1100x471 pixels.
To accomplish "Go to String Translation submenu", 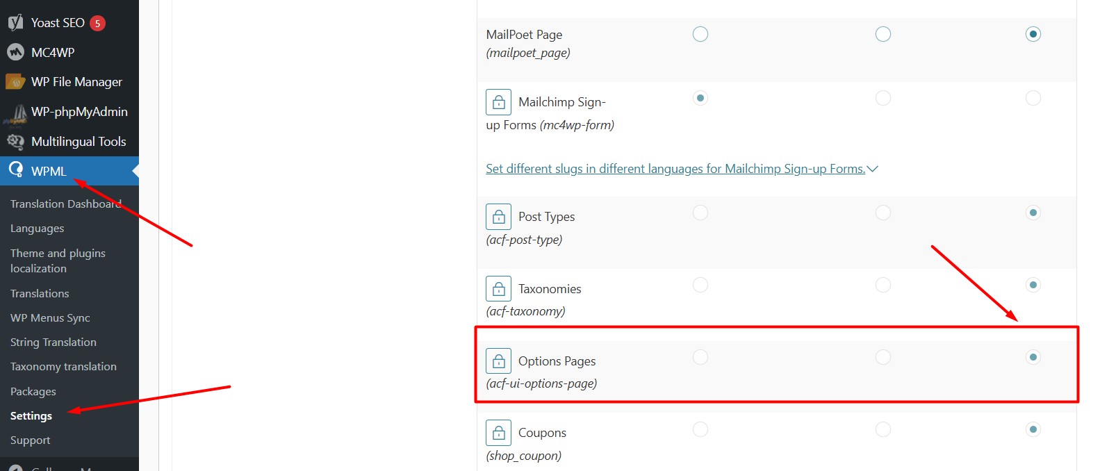I will point(54,342).
